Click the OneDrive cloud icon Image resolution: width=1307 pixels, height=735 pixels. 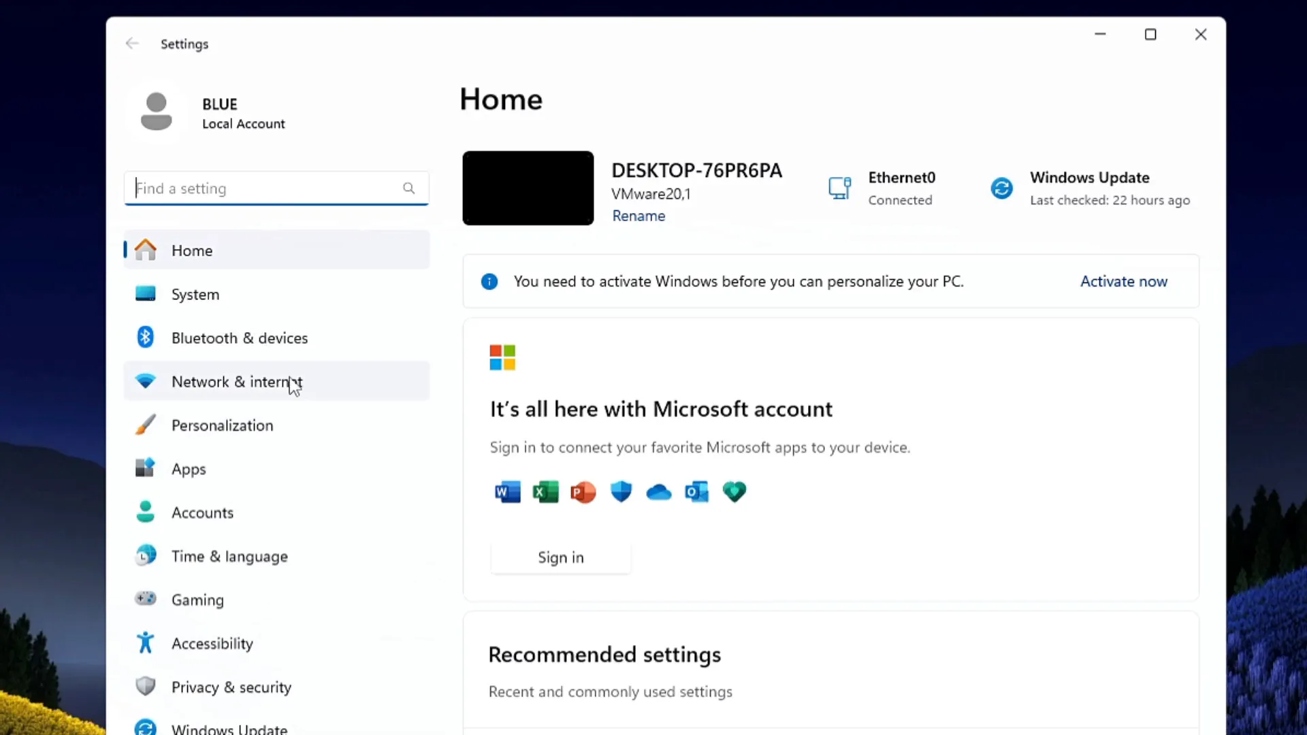click(659, 492)
